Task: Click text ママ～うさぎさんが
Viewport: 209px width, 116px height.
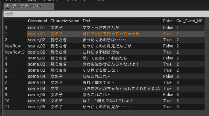Action: [x=101, y=28]
